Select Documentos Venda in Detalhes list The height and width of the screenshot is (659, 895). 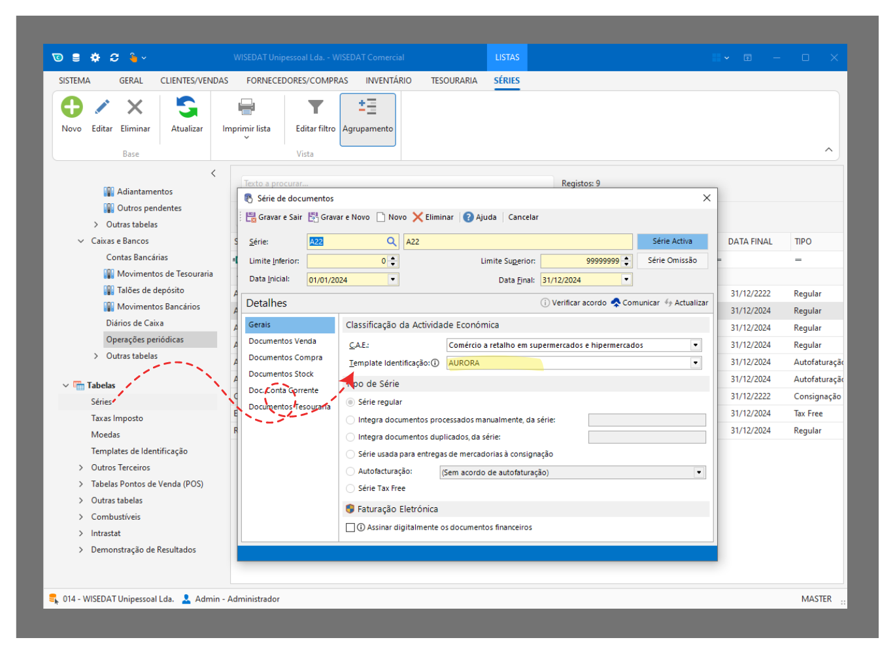coord(282,341)
